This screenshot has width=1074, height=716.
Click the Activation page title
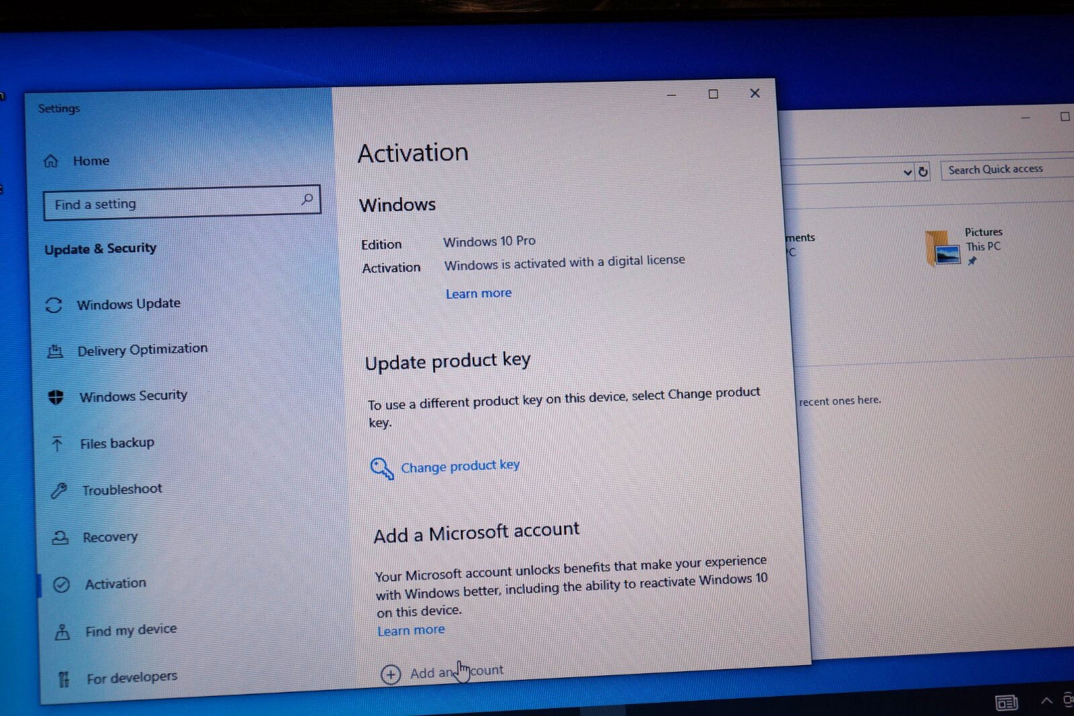(x=413, y=153)
